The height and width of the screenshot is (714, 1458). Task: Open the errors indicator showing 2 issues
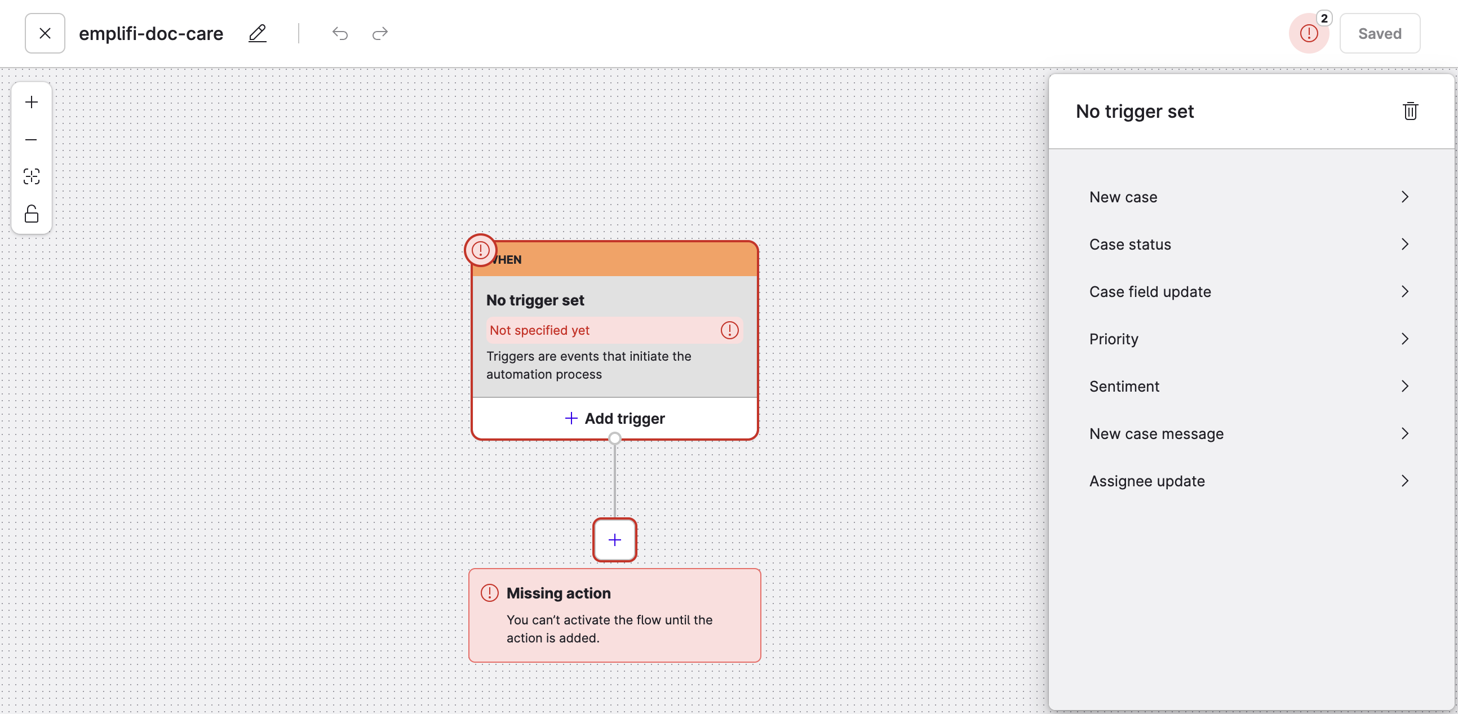point(1309,33)
